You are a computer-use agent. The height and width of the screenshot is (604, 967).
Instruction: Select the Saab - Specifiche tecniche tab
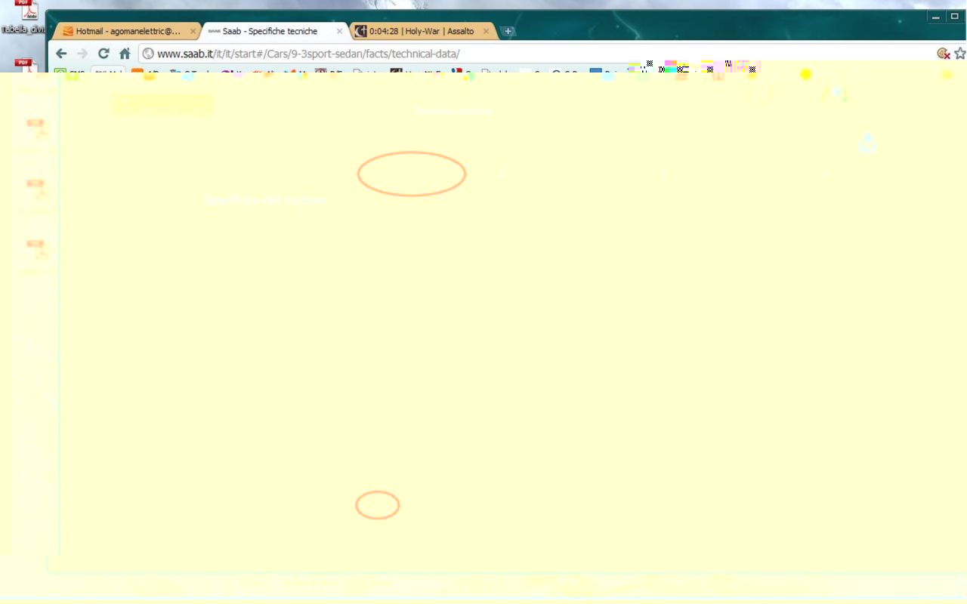pos(270,31)
